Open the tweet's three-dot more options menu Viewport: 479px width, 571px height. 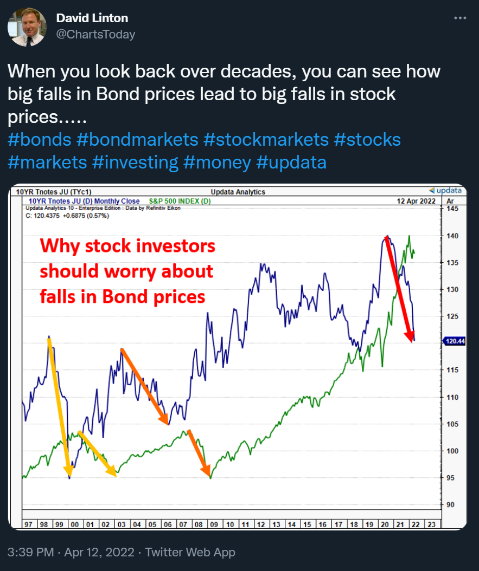pos(459,18)
